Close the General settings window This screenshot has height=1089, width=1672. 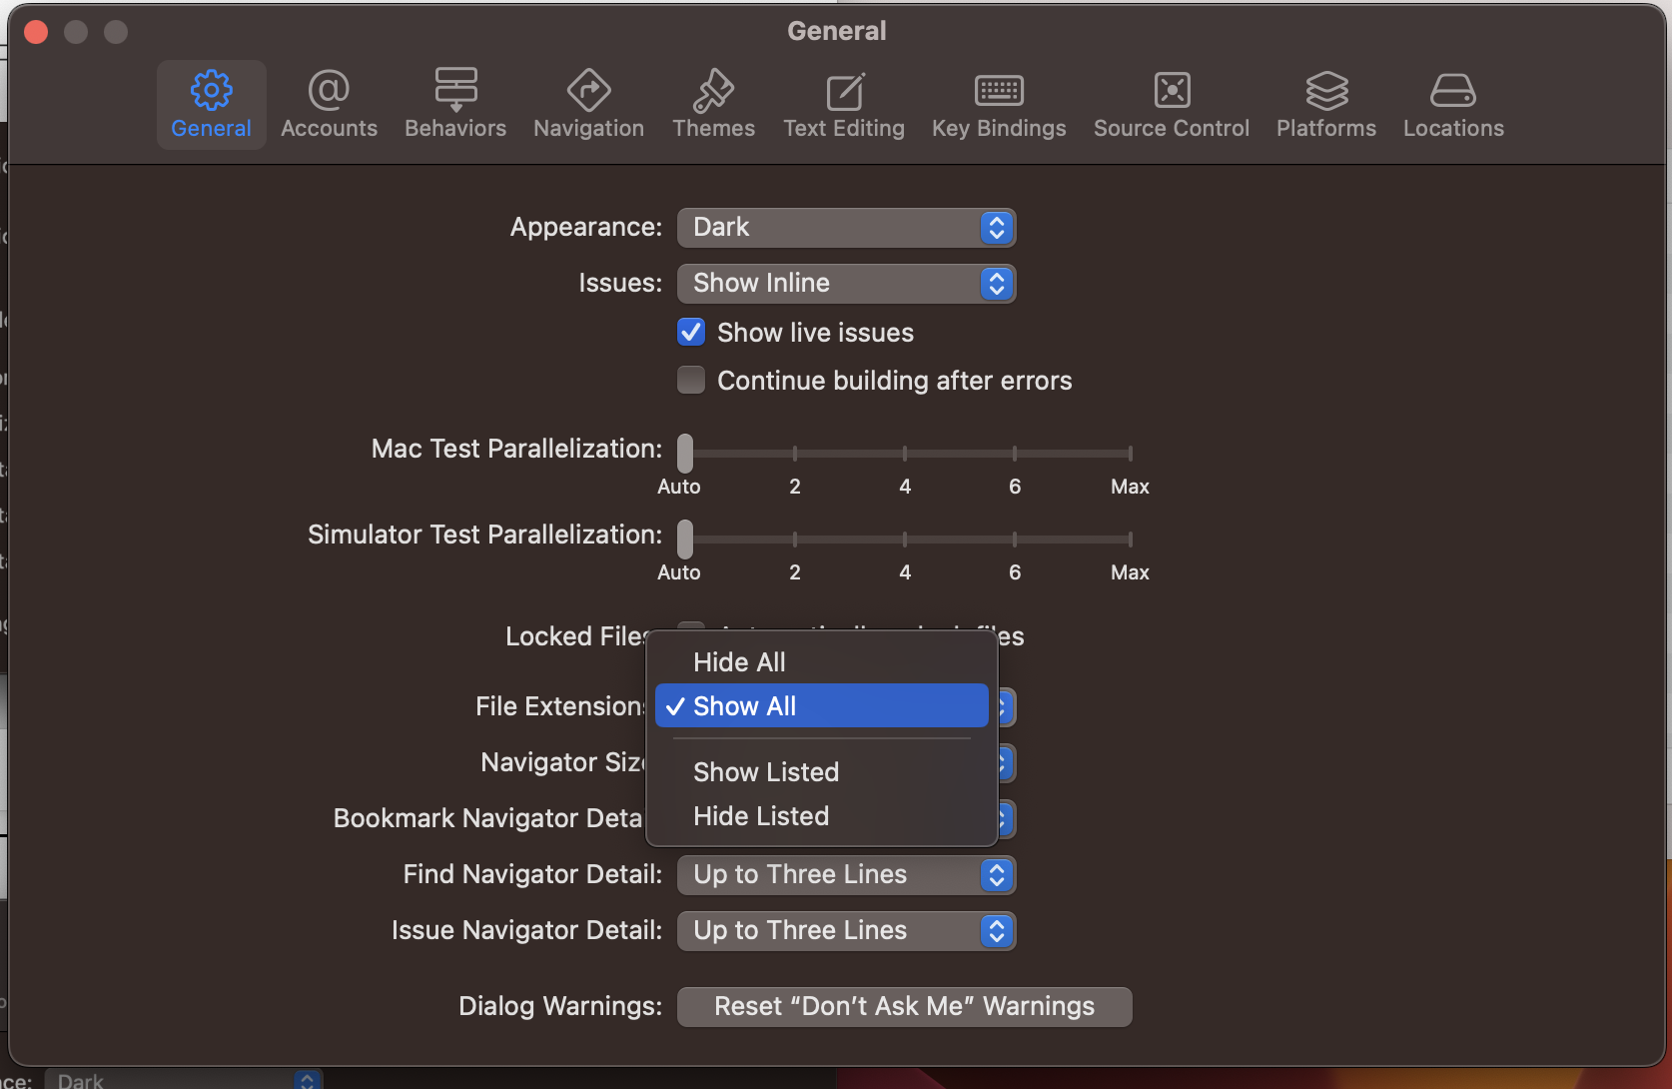[36, 32]
